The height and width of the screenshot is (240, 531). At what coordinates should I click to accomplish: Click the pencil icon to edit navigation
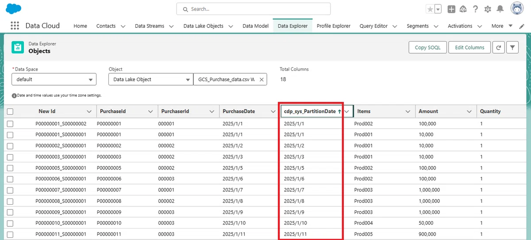(522, 26)
